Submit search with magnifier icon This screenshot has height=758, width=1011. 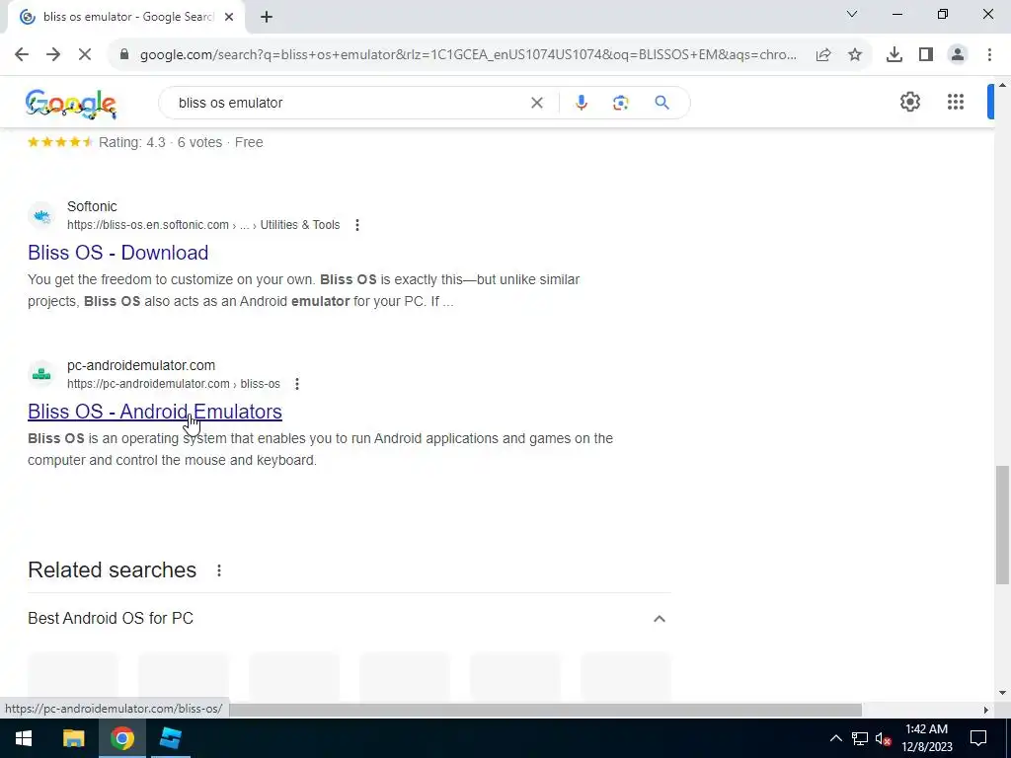pos(661,103)
